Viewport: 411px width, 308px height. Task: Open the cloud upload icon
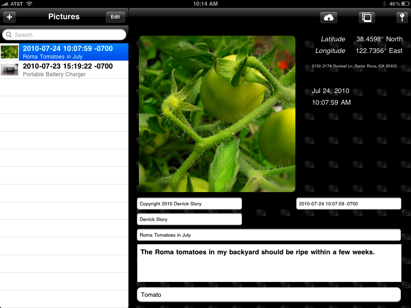click(328, 17)
